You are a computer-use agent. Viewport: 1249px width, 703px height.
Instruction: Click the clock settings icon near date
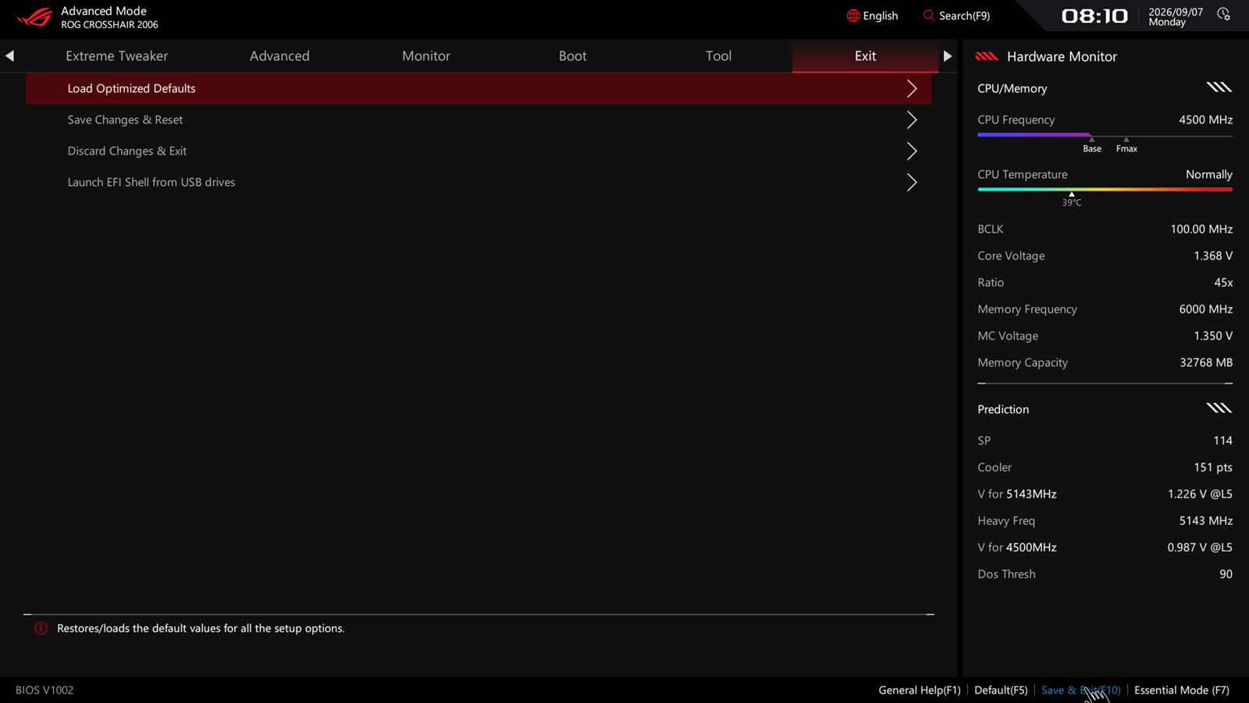pos(1224,15)
